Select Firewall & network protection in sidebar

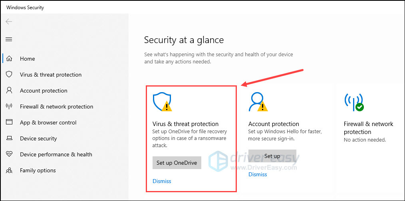(x=57, y=106)
